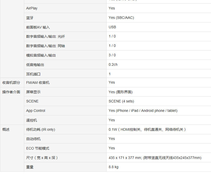Select the 耳机插口 label
The width and height of the screenshot is (211, 190).
point(33,74)
